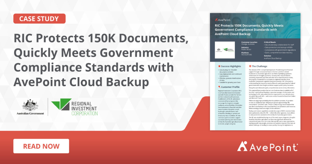This screenshot has width=312, height=164.
Task: Click the magnifier icon beside Customer Profile
Action: (220, 87)
